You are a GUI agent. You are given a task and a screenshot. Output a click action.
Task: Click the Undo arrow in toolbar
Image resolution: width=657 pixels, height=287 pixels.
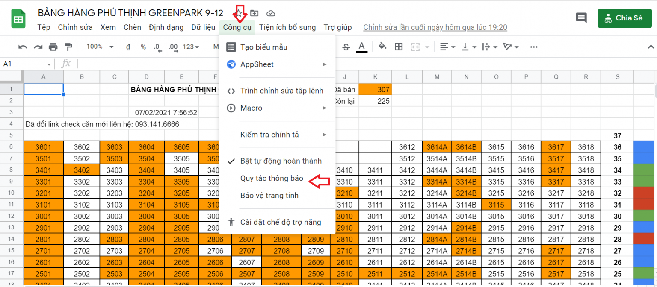click(x=23, y=47)
